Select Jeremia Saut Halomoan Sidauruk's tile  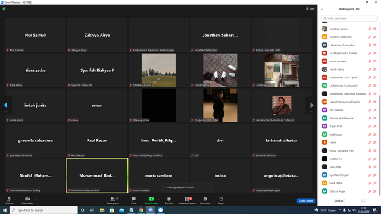tap(282, 105)
